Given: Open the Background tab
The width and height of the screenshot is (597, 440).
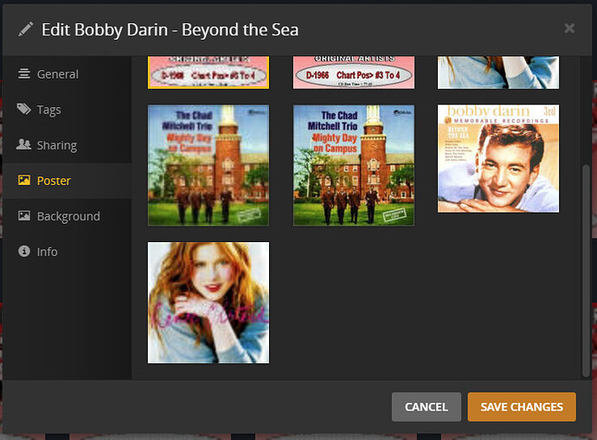Looking at the screenshot, I should point(67,216).
